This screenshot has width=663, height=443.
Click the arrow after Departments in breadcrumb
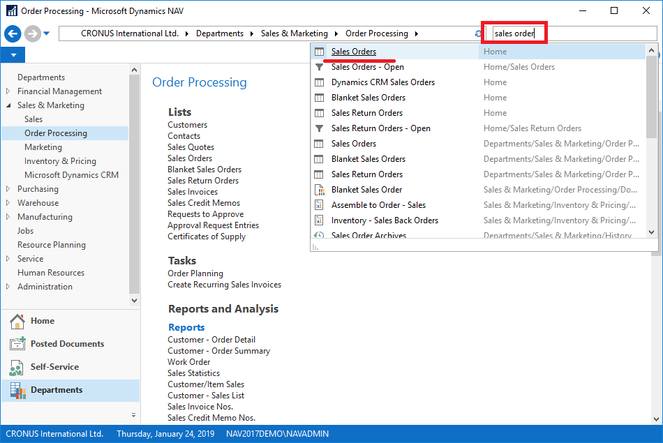pyautogui.click(x=251, y=33)
